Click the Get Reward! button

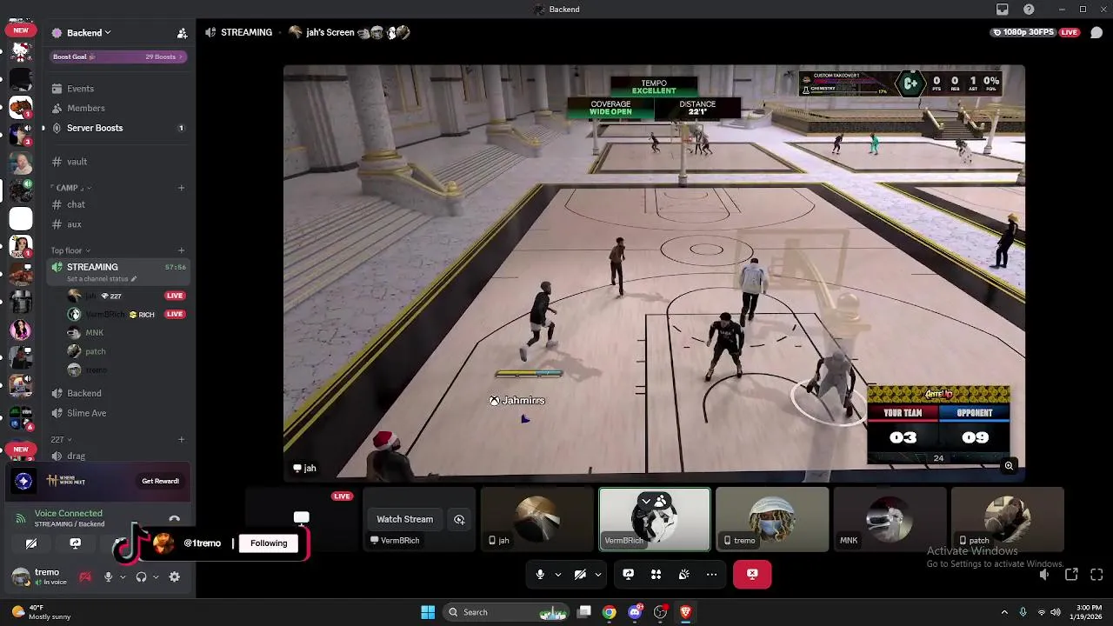click(160, 481)
